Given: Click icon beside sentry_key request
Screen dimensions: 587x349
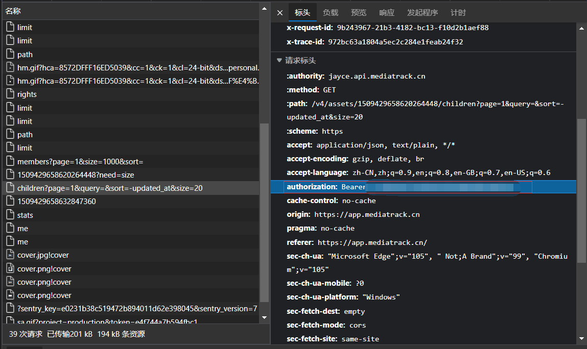Looking at the screenshot, I should point(10,308).
